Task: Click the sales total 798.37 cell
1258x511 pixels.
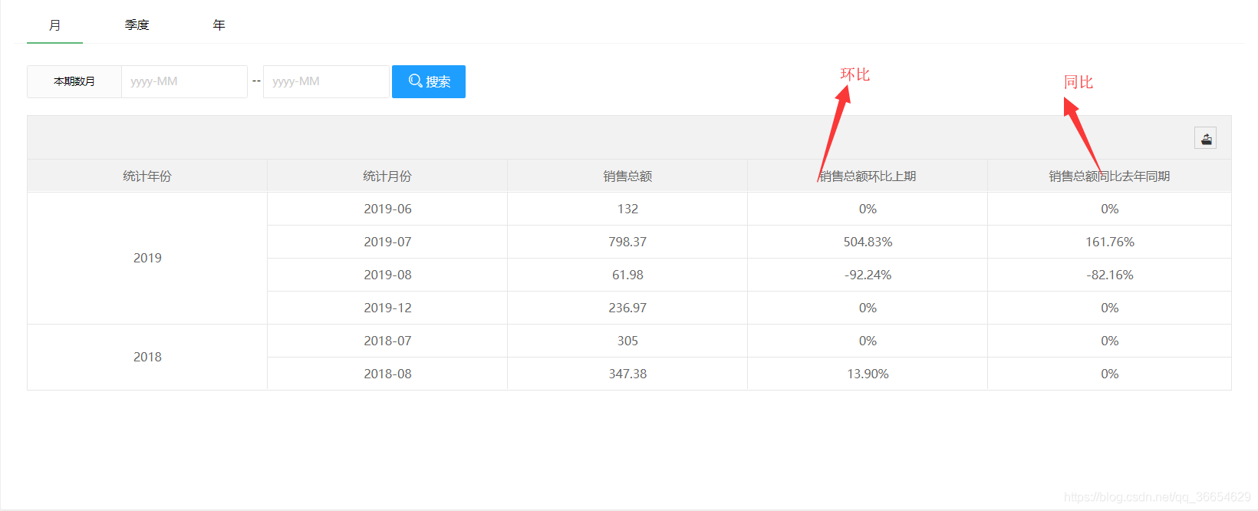Action: point(627,242)
